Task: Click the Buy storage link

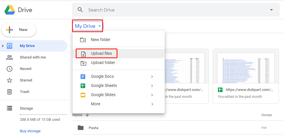Action: (30, 131)
